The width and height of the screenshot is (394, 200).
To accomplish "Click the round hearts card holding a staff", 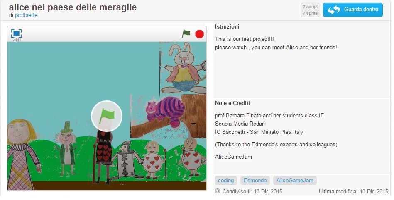I will click(154, 160).
